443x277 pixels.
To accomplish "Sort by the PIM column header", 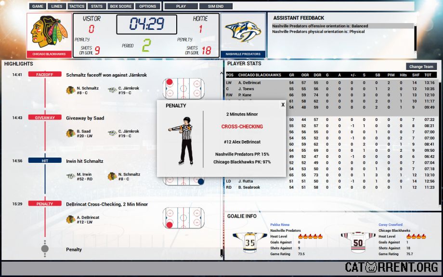I will click(x=391, y=75).
